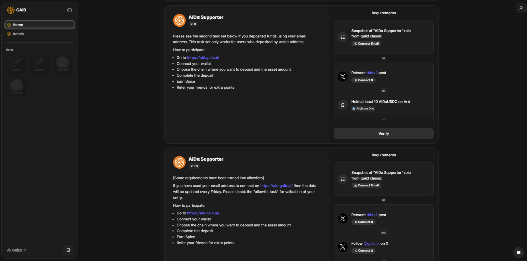Screen dimensions: 527x261
Task: Select the Admins role tile
Action: click(x=17, y=64)
